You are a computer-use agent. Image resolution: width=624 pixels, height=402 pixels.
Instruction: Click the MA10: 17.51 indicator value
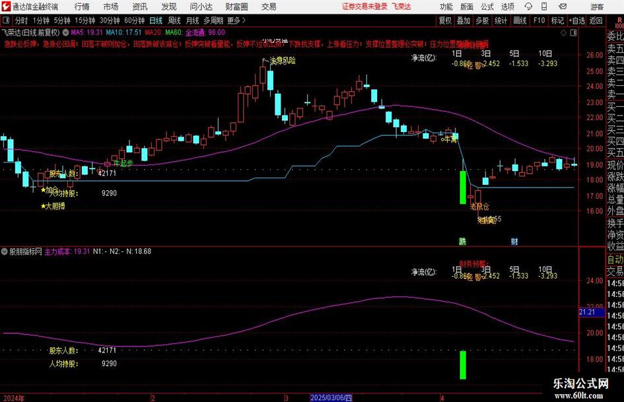coord(123,32)
